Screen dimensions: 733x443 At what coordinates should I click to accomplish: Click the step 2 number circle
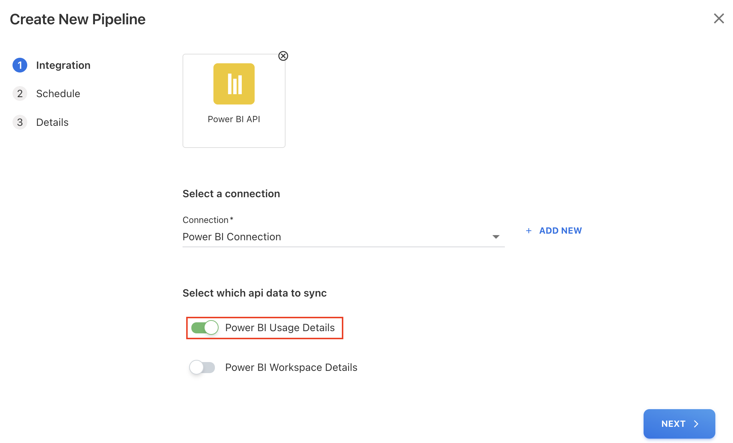coord(20,93)
